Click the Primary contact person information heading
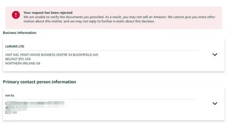Viewport: 240px width, 123px height. (x=40, y=82)
